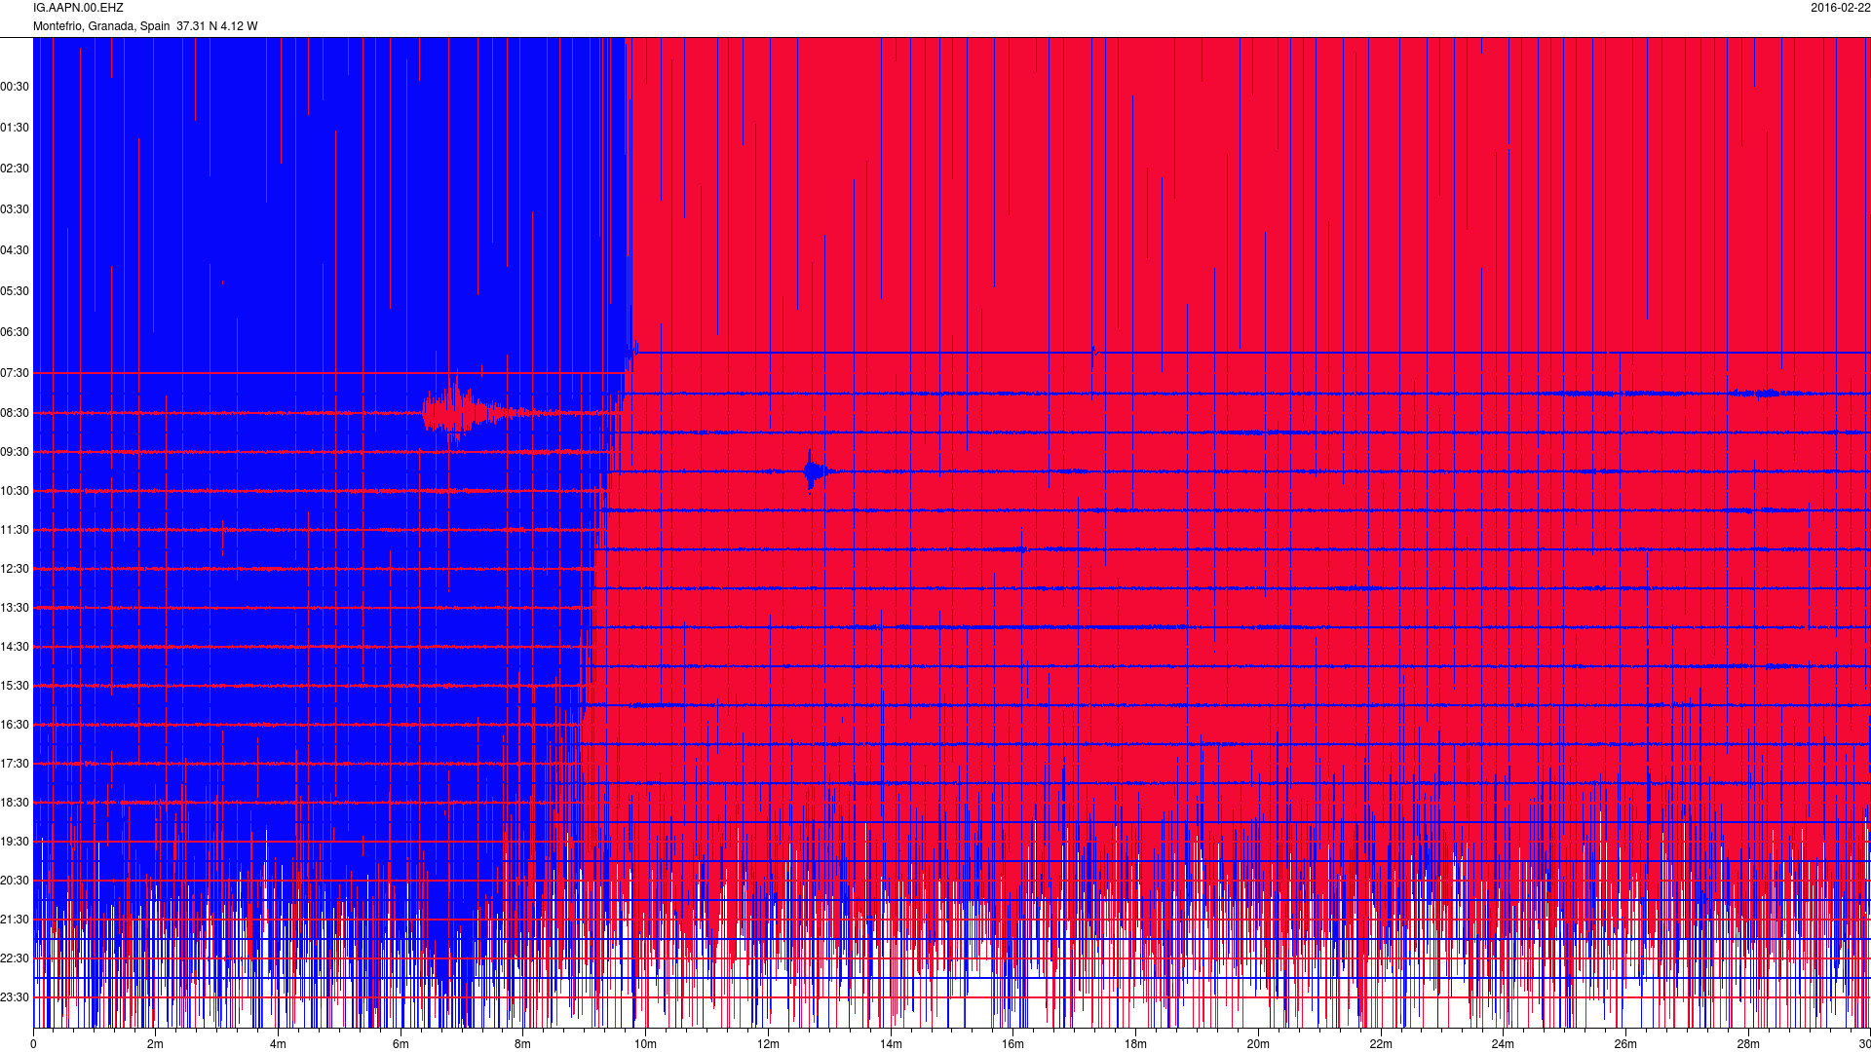This screenshot has height=1052, width=1871.
Task: Click the 23:30 time axis label
Action: 15,997
